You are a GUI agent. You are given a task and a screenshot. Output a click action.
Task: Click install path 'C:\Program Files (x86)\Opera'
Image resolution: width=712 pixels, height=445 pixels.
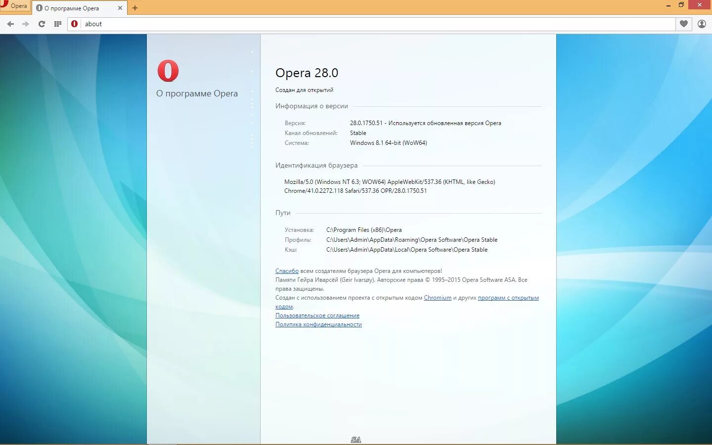click(x=364, y=230)
